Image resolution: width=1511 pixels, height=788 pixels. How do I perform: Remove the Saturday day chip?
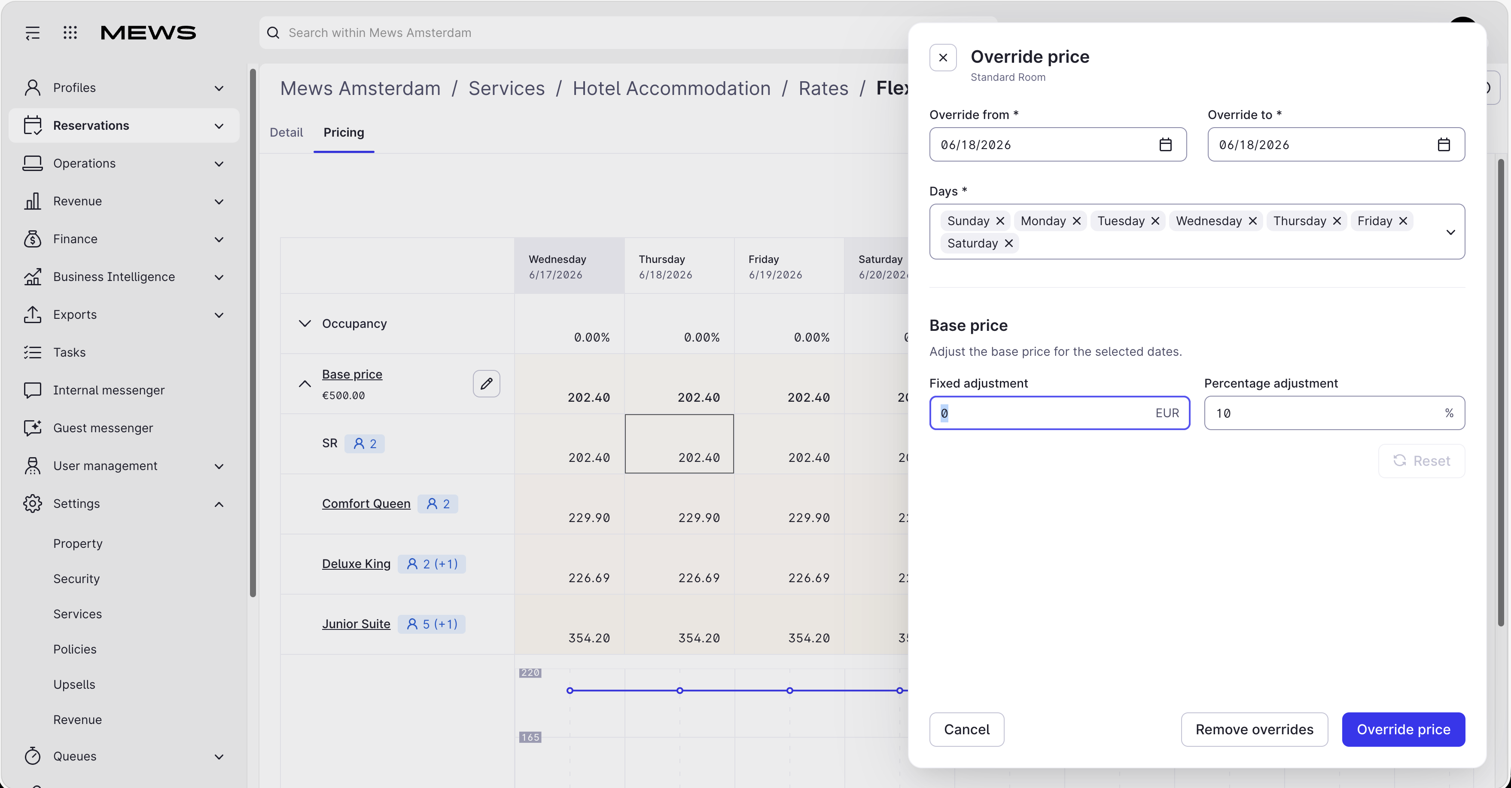click(1009, 243)
